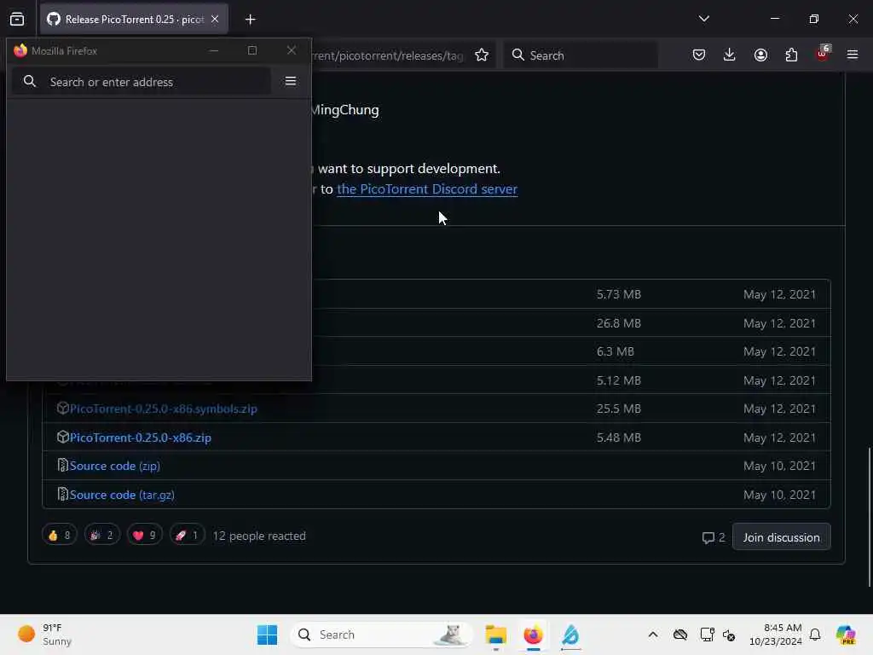Open the Downloads panel arrow icon
Screen dimensions: 873x655
(730, 55)
